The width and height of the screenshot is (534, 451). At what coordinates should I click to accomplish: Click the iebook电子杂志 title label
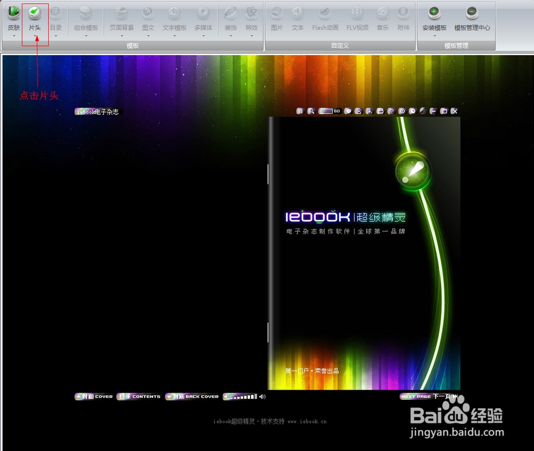(98, 112)
